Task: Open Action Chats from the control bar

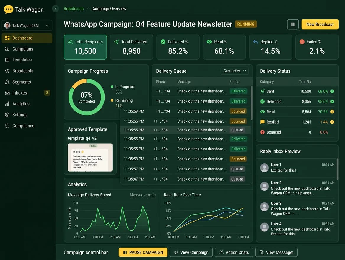Action: click(x=234, y=252)
